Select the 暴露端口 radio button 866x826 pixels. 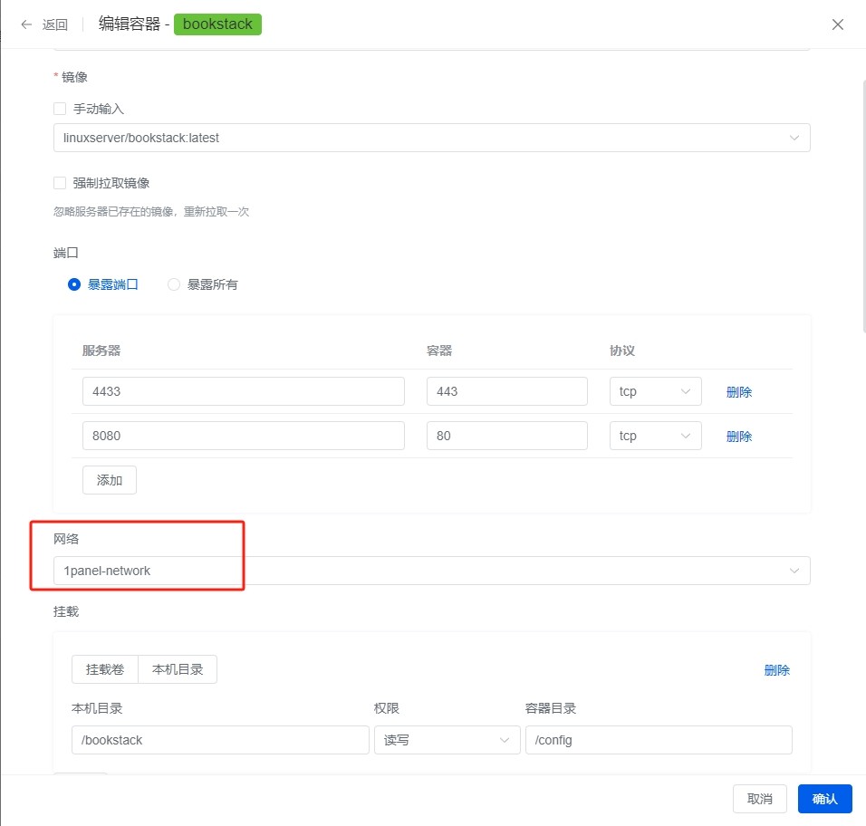point(74,284)
